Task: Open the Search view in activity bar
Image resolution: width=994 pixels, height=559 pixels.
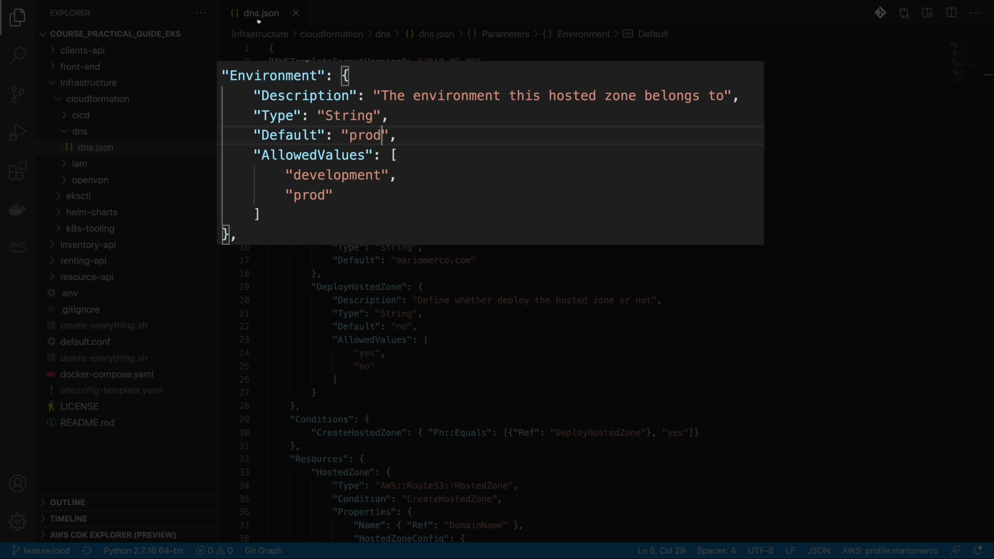Action: (18, 55)
